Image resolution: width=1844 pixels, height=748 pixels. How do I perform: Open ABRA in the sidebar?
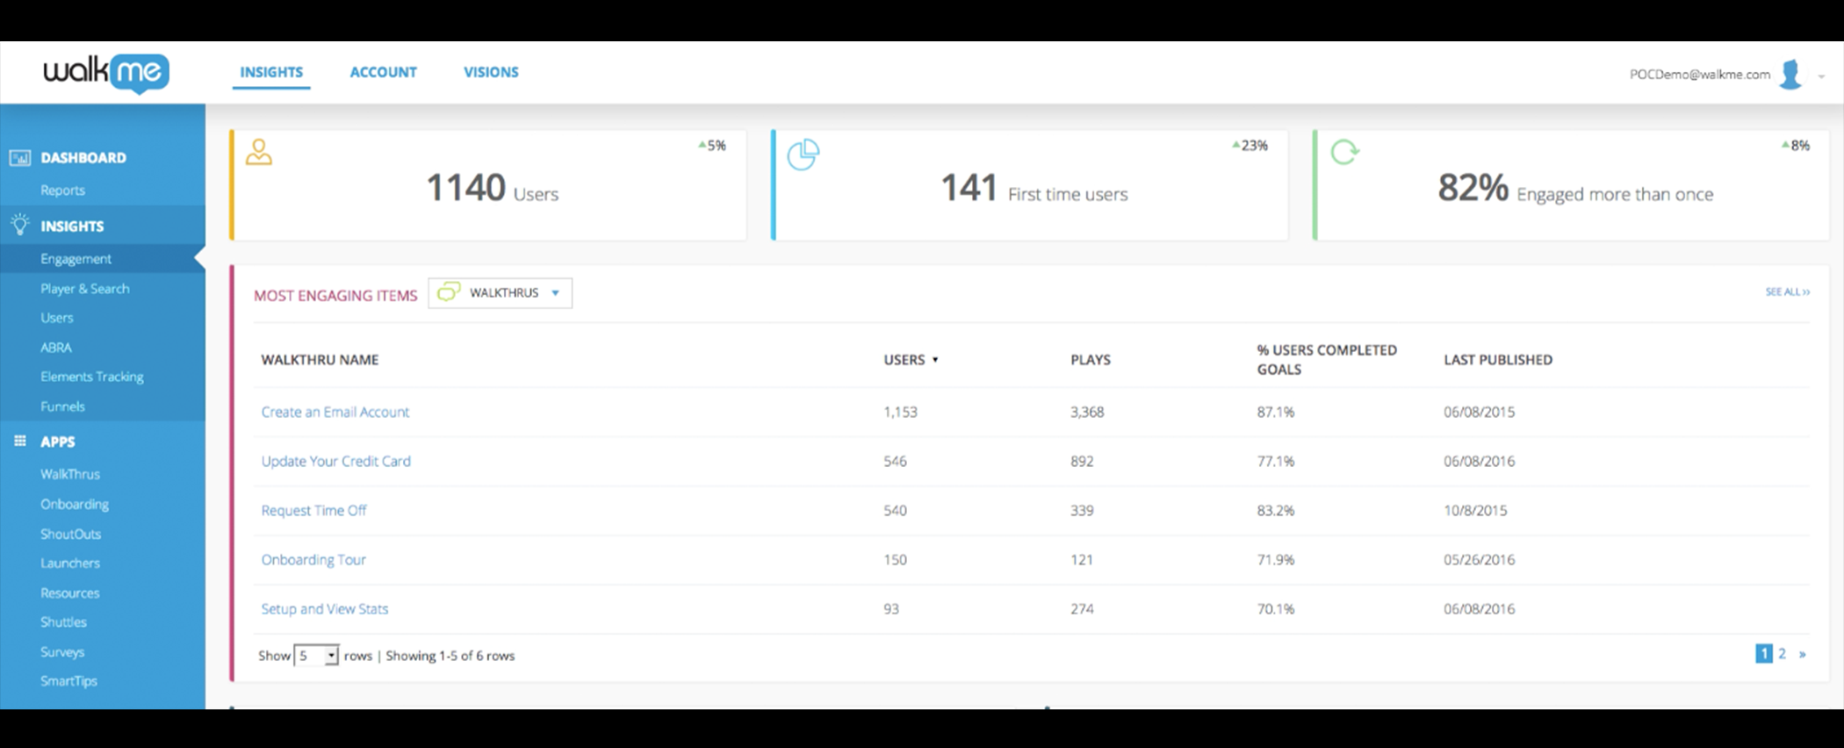point(55,347)
